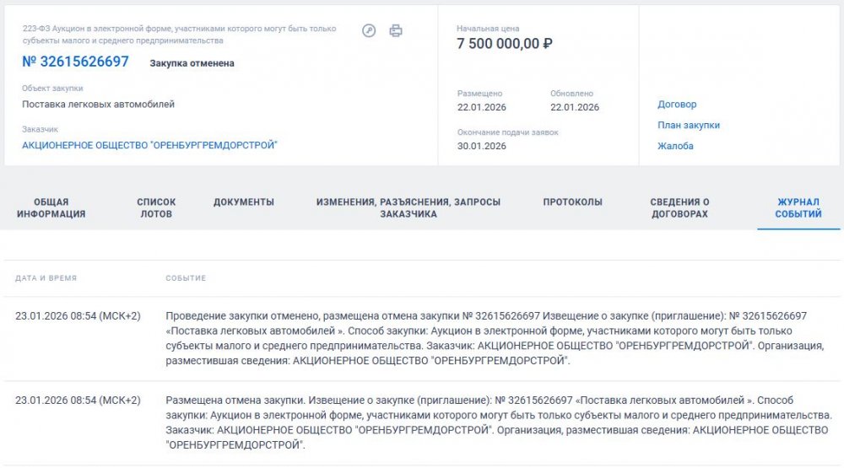This screenshot has height=468, width=844.
Task: Click the Дата и время column header
Action: pos(46,278)
